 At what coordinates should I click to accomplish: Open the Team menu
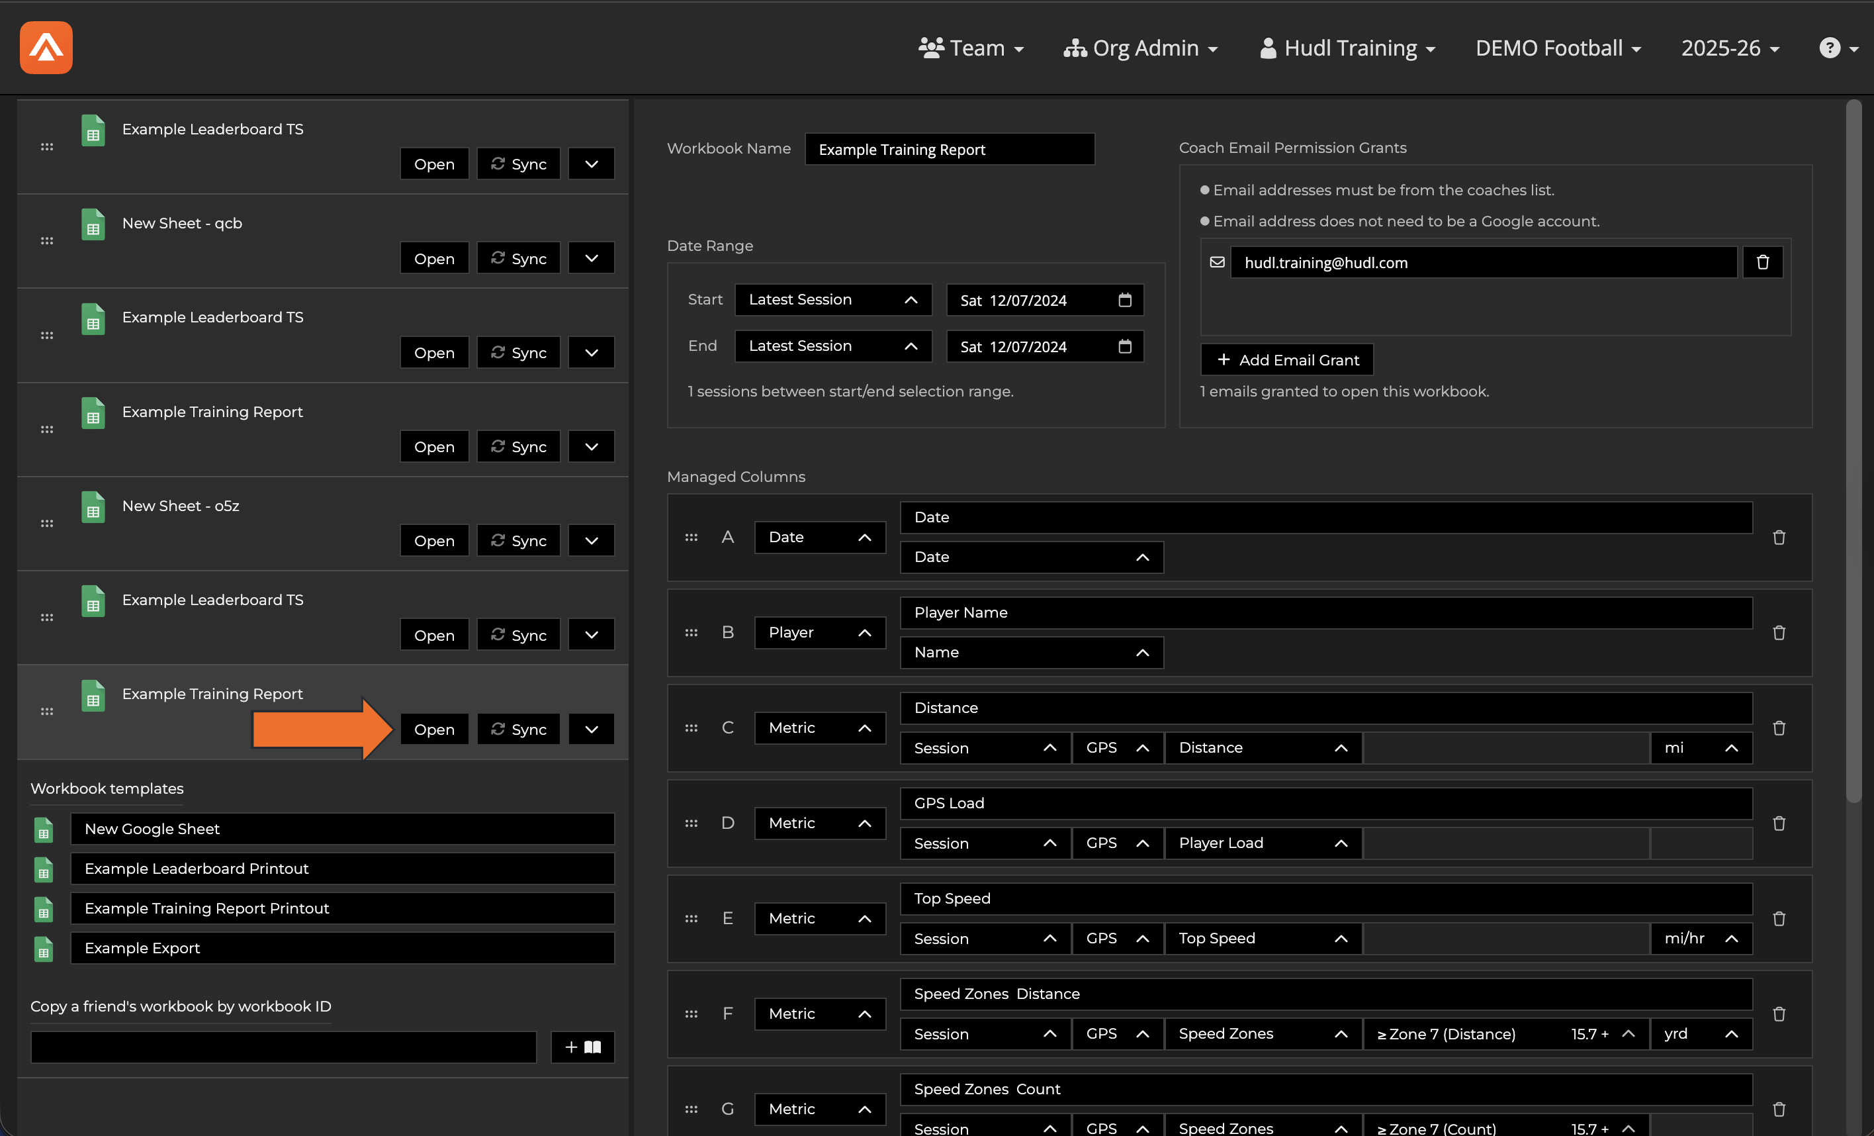[971, 48]
